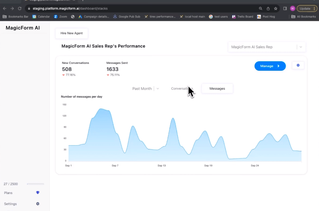Click the share page icon
Image resolution: width=319 pixels, height=211 pixels.
268,9
